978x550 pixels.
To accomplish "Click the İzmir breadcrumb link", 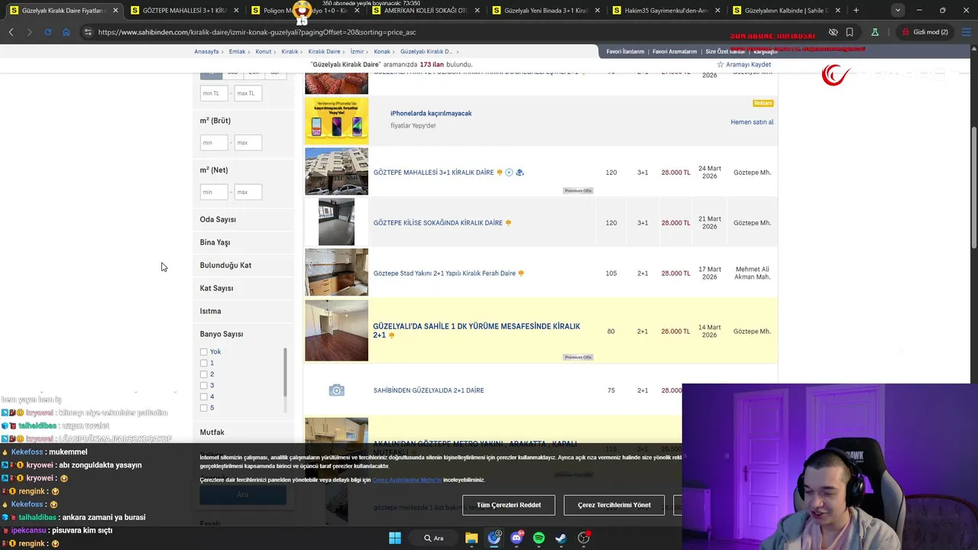I will pos(357,51).
